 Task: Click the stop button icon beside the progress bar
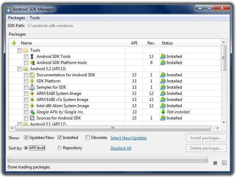[x=215, y=163]
